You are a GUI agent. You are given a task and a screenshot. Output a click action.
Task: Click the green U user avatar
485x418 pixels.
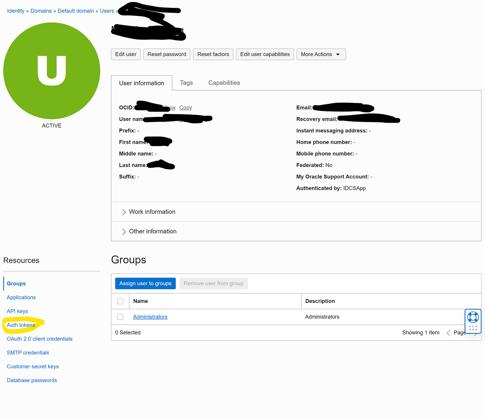[x=52, y=71]
